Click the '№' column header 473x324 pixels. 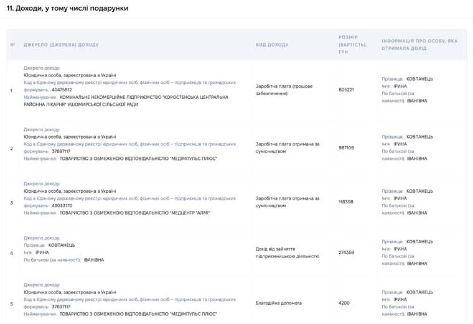(12, 45)
